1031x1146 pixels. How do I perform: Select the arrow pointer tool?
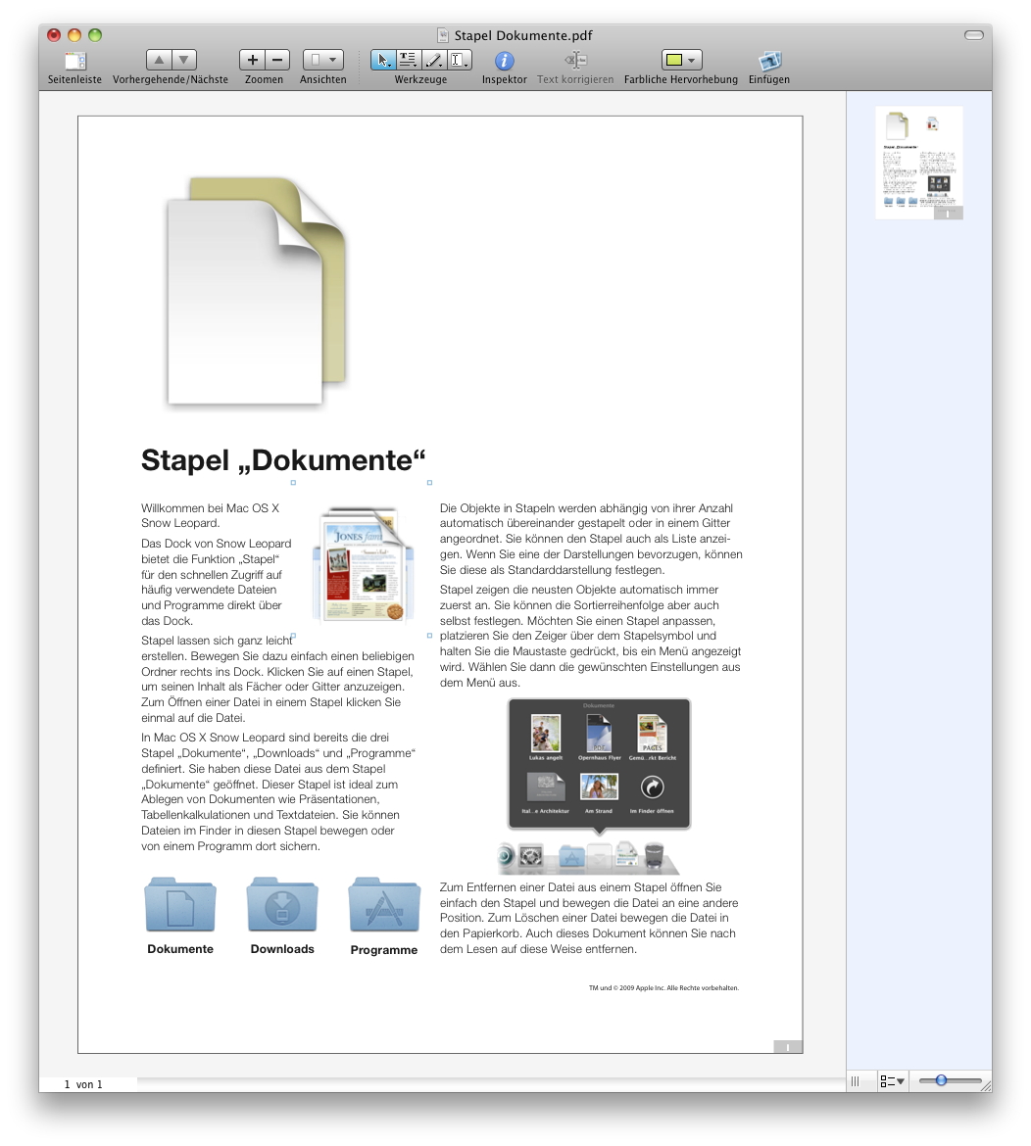pyautogui.click(x=383, y=61)
